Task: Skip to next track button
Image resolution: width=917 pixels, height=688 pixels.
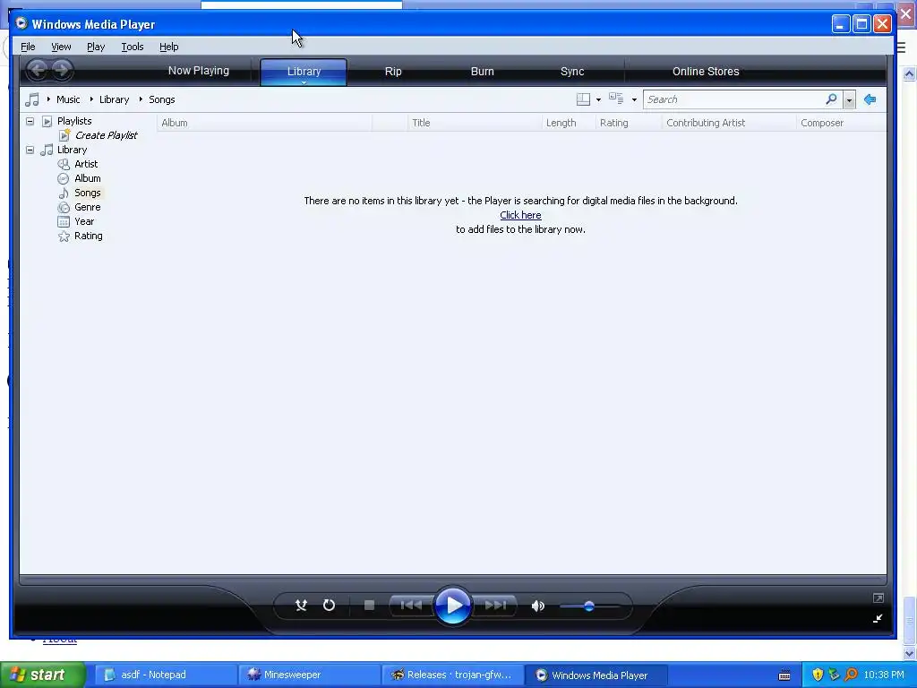Action: [x=494, y=605]
